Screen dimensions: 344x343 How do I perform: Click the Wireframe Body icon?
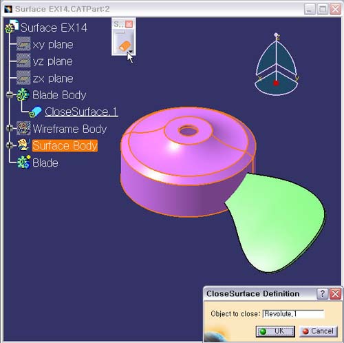[x=23, y=128]
